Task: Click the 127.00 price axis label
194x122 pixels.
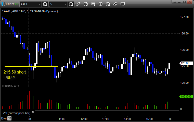Action: coord(185,17)
